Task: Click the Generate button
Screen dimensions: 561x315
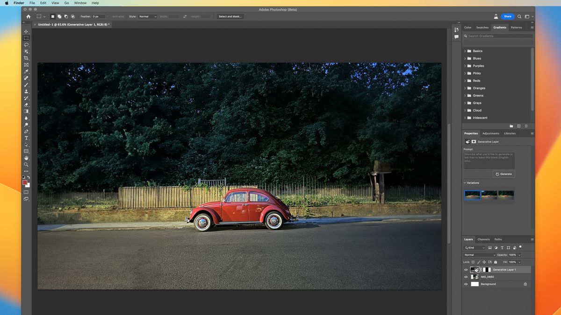Action: point(503,174)
